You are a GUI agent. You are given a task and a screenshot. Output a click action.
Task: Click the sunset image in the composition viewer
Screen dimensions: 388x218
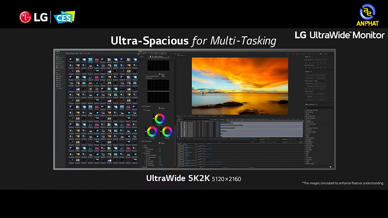(240, 86)
